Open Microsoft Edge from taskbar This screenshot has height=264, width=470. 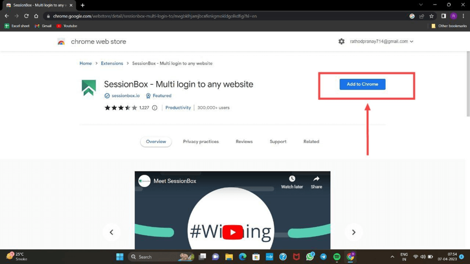(242, 257)
